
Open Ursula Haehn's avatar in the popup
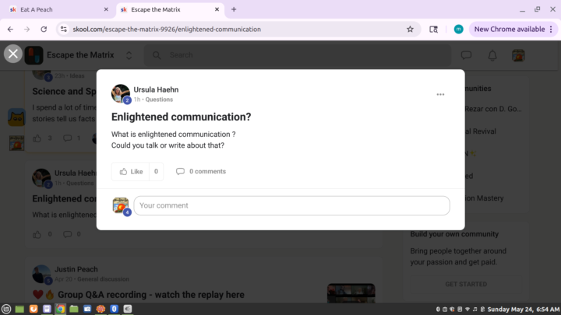click(x=121, y=93)
